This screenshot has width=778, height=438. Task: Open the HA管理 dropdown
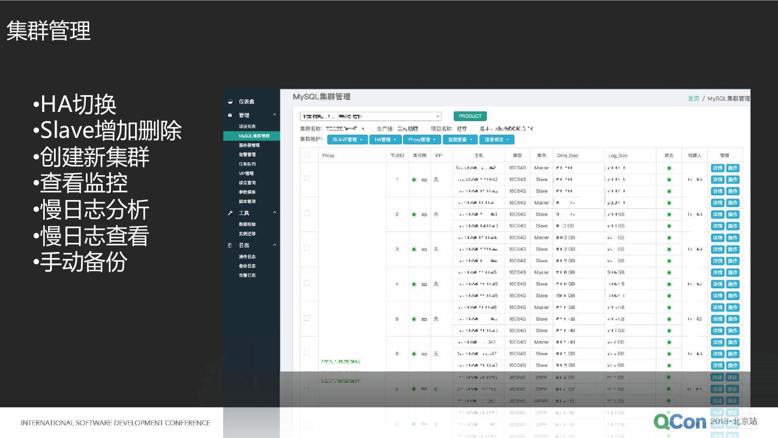click(x=385, y=140)
